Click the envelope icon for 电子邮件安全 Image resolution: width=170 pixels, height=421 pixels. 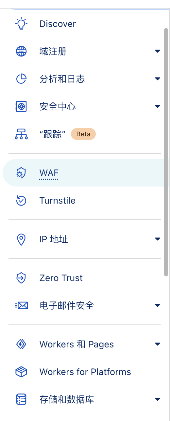(21, 306)
